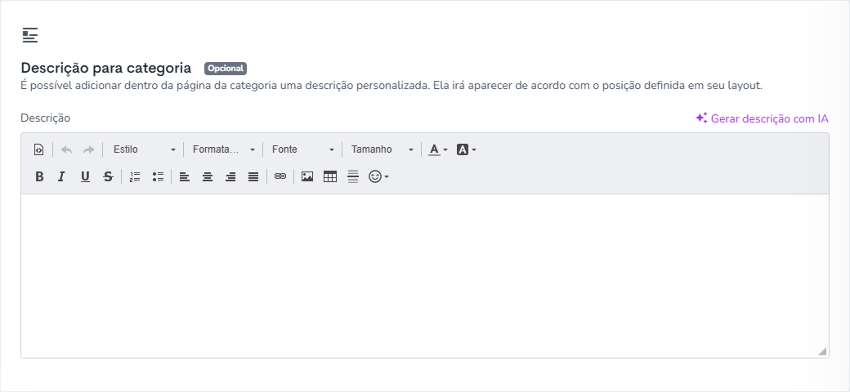
Task: Click the Descrição field label
Action: (46, 118)
